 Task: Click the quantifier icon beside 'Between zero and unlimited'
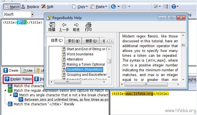click(x=21, y=99)
